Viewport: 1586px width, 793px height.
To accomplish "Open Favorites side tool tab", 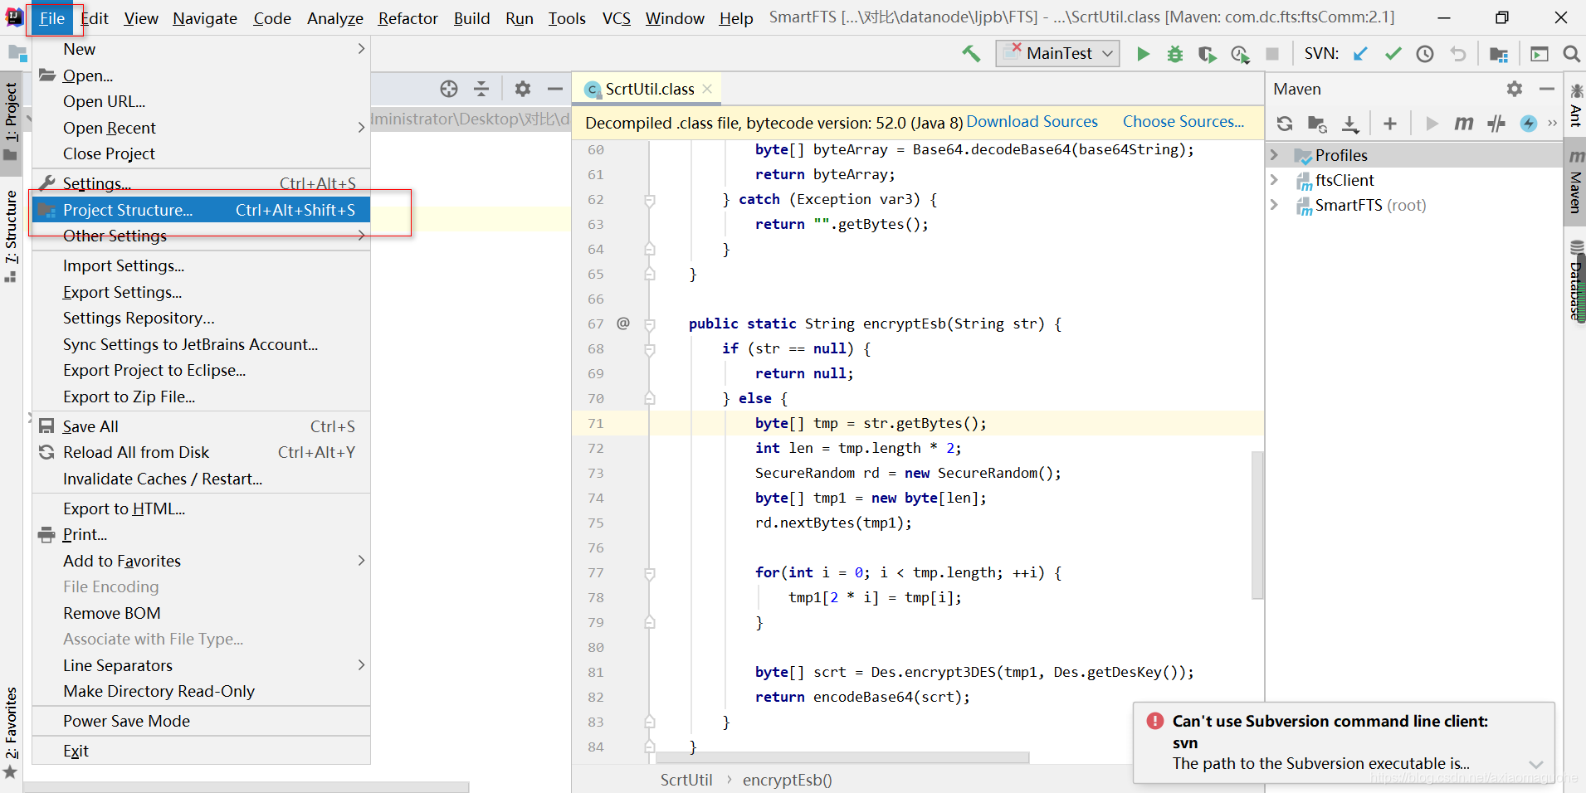I will 11,732.
